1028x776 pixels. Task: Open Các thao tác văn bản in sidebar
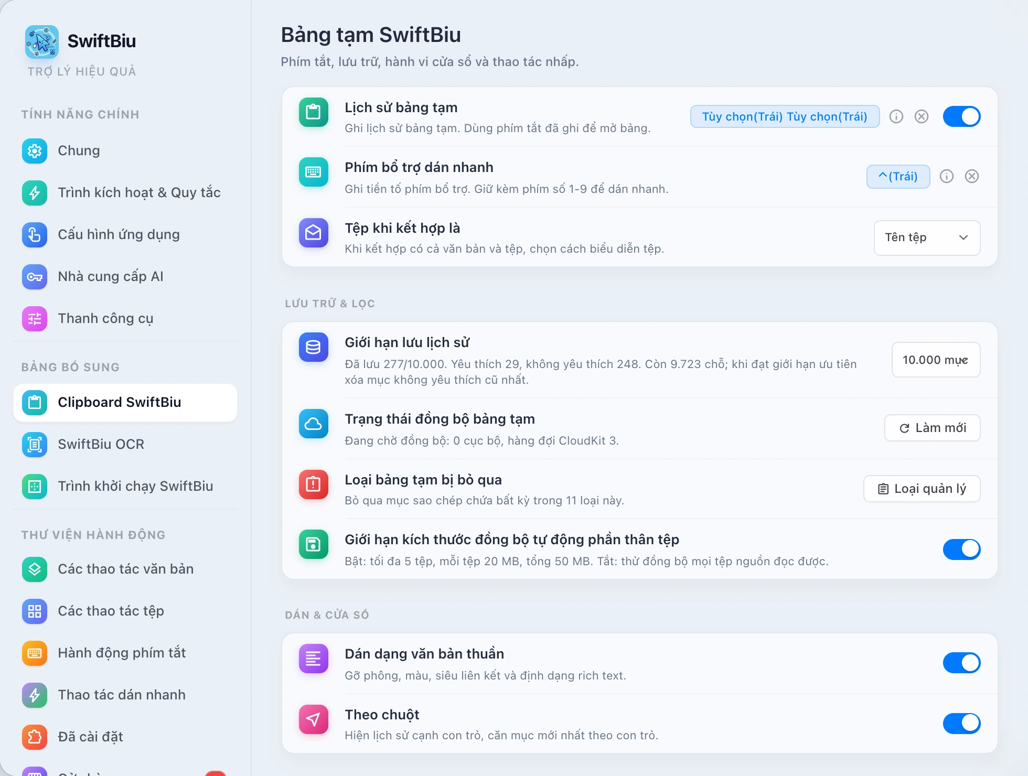click(x=125, y=569)
